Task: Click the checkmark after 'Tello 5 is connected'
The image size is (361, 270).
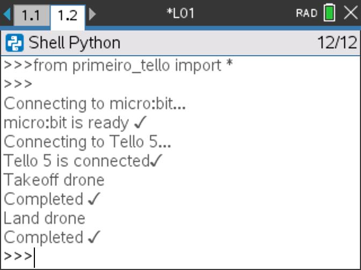Action: [156, 161]
